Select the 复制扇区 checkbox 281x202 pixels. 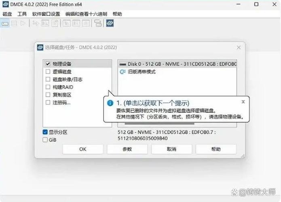[48, 95]
